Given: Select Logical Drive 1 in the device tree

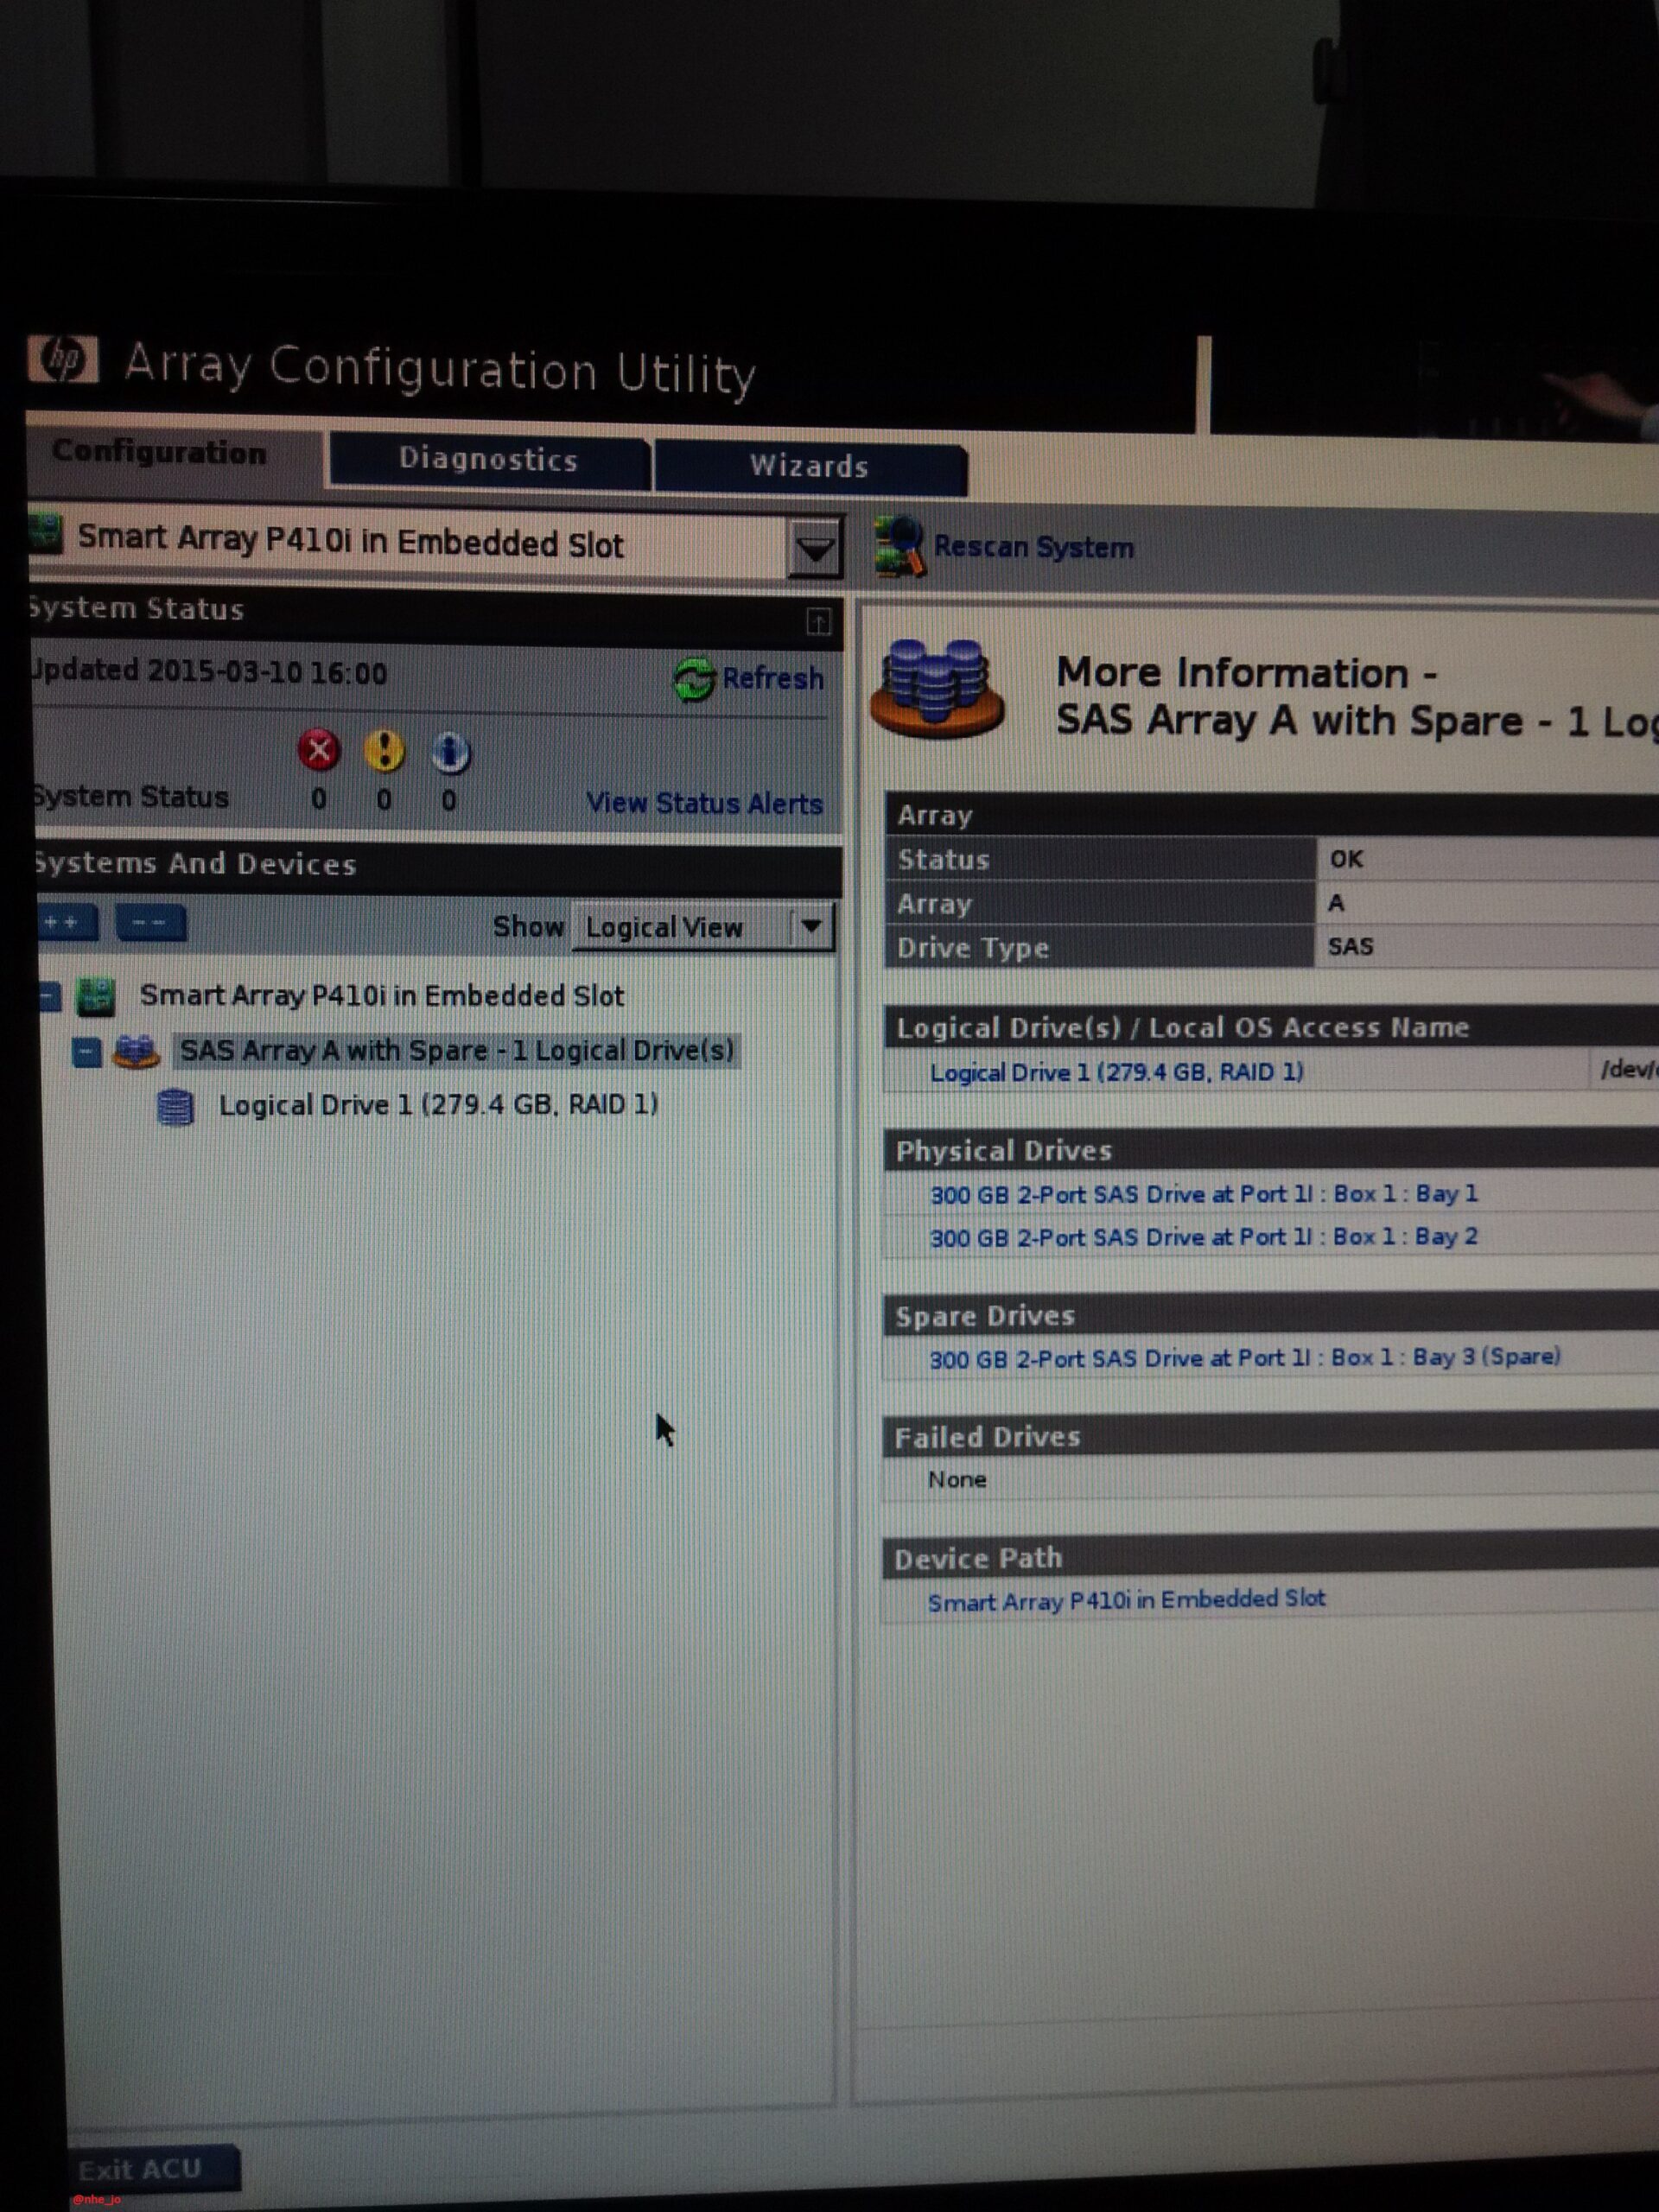Looking at the screenshot, I should (x=439, y=1105).
